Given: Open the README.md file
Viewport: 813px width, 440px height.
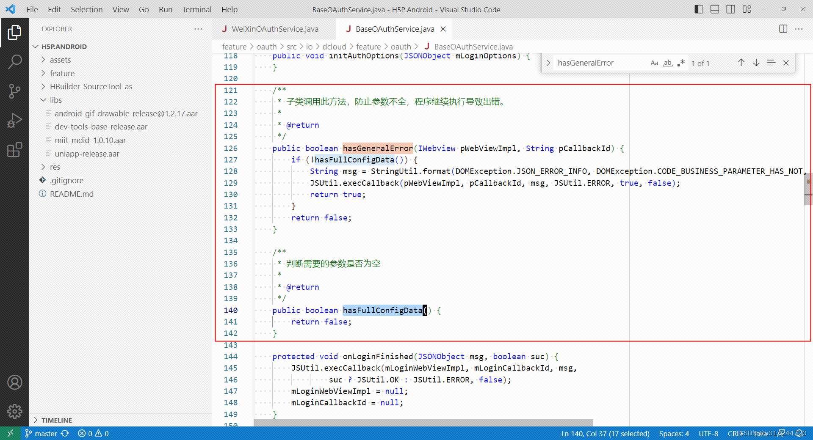Looking at the screenshot, I should 121,194.
